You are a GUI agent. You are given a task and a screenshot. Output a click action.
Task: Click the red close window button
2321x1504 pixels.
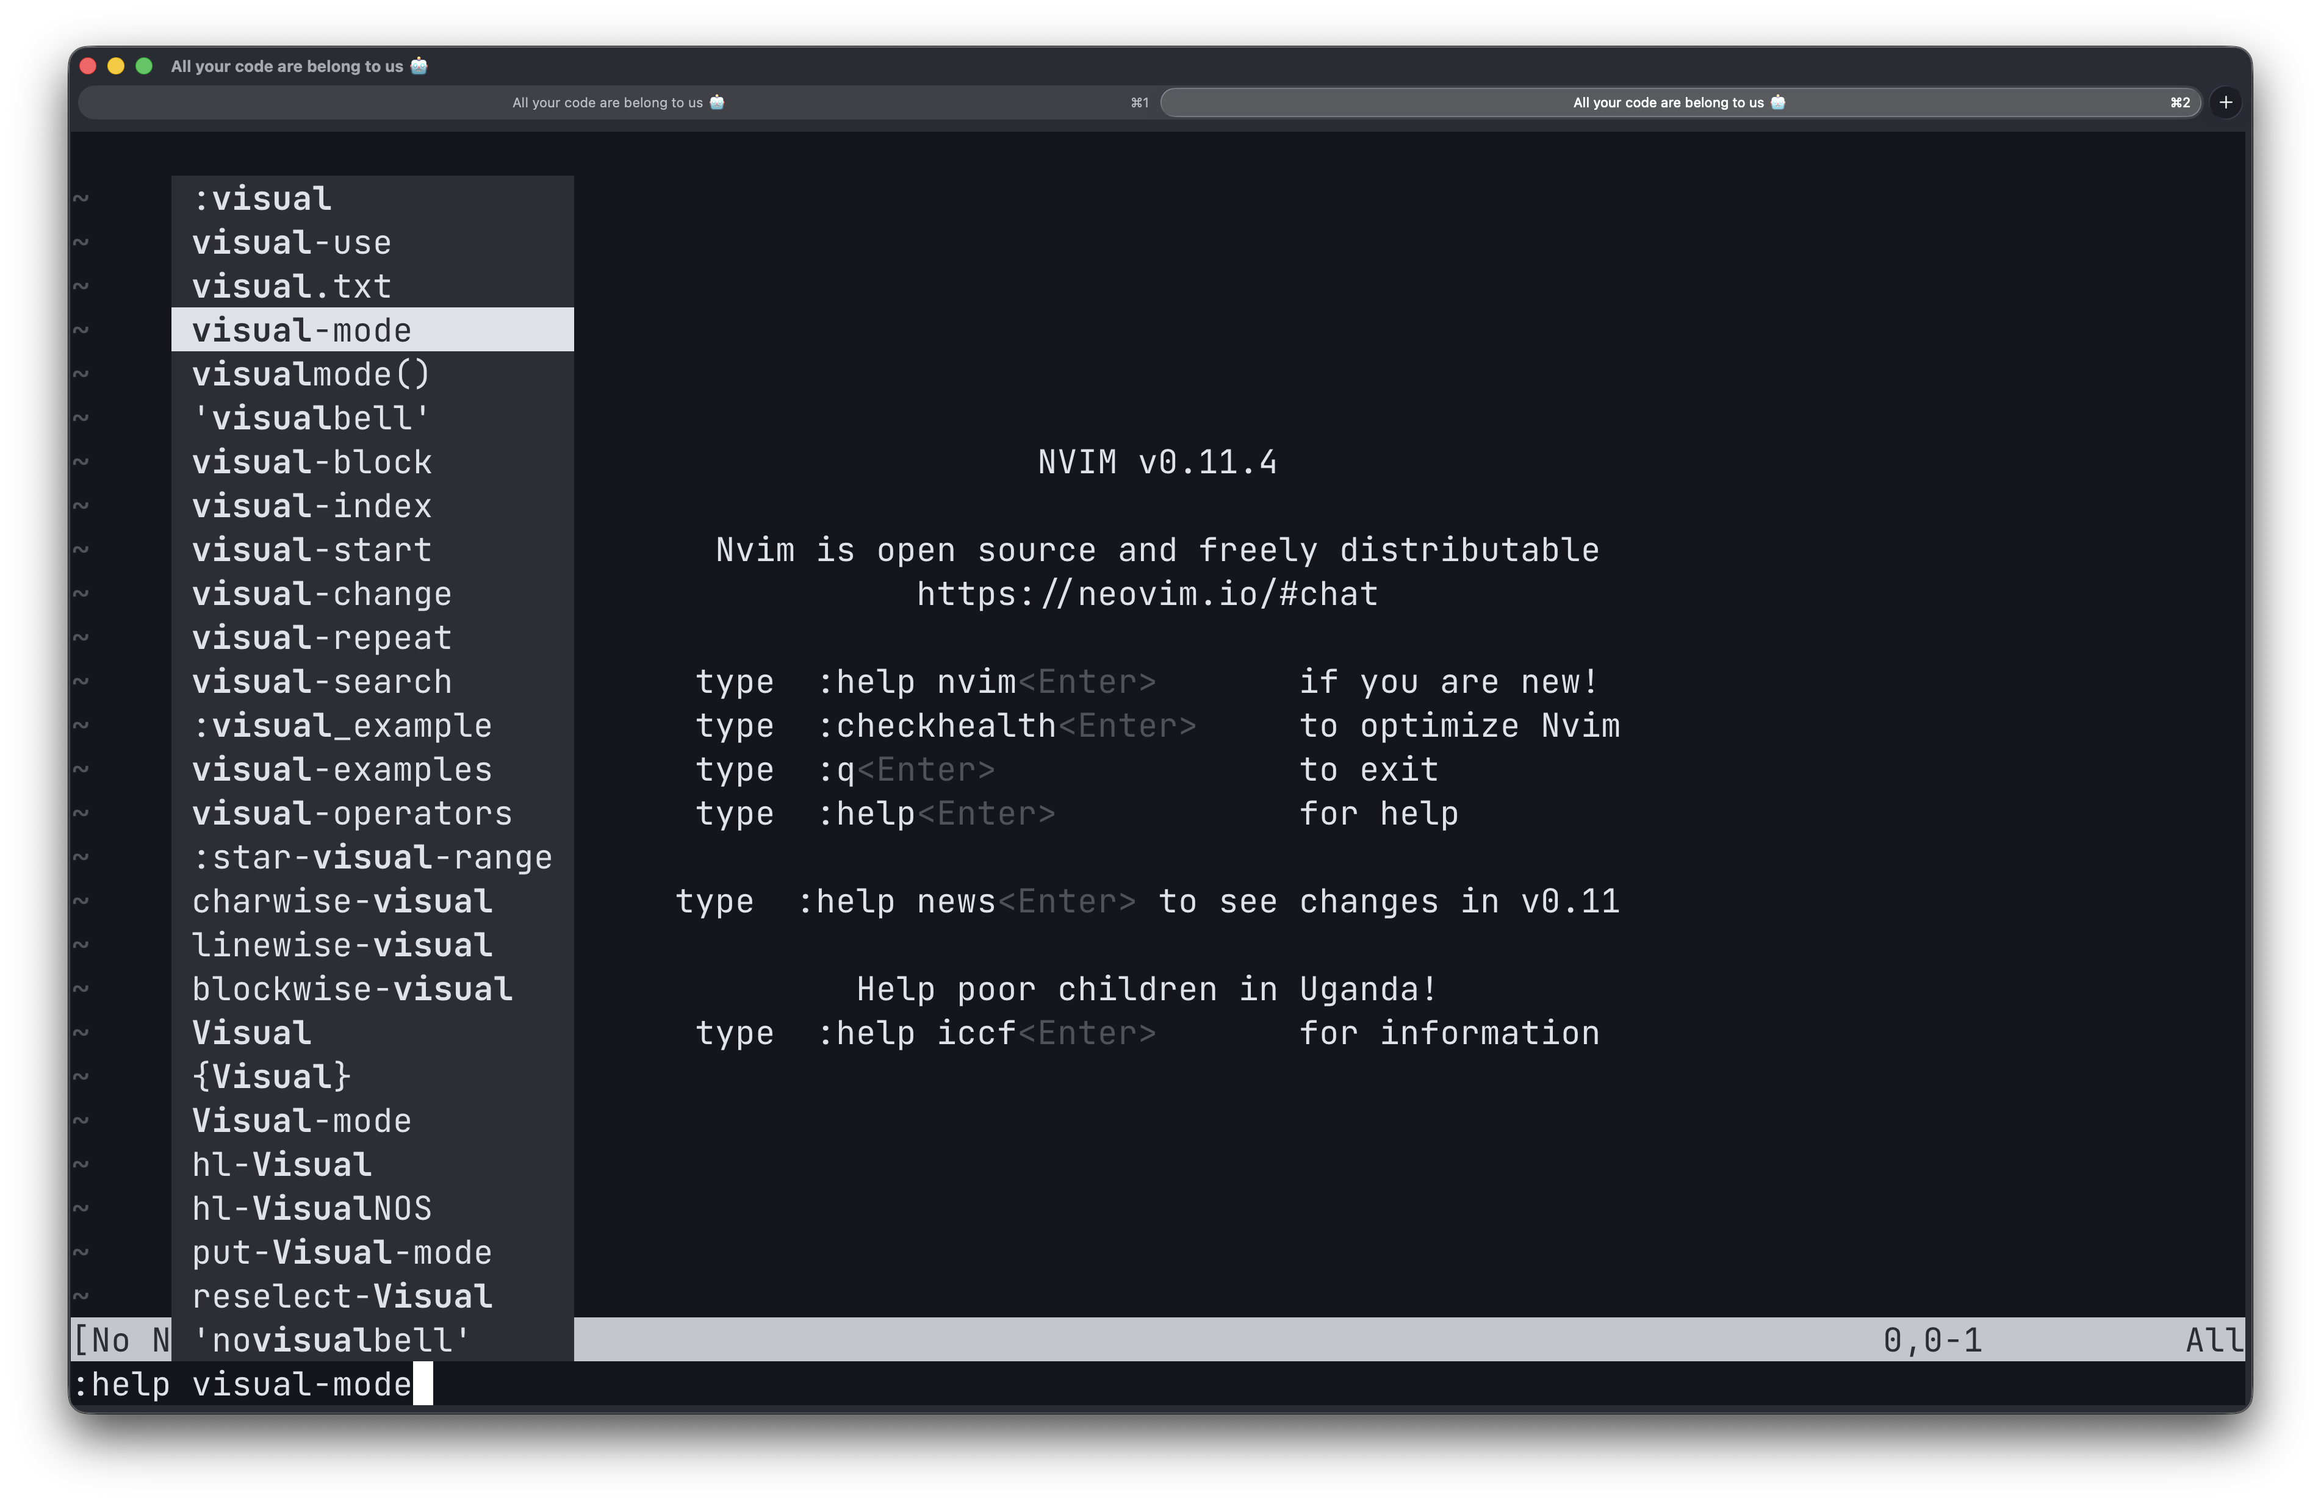pyautogui.click(x=88, y=66)
